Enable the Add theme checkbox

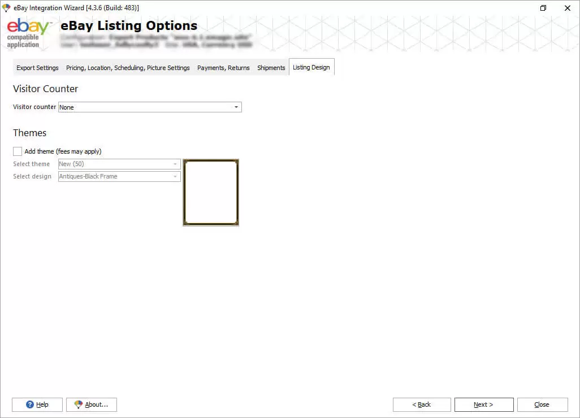coord(18,151)
